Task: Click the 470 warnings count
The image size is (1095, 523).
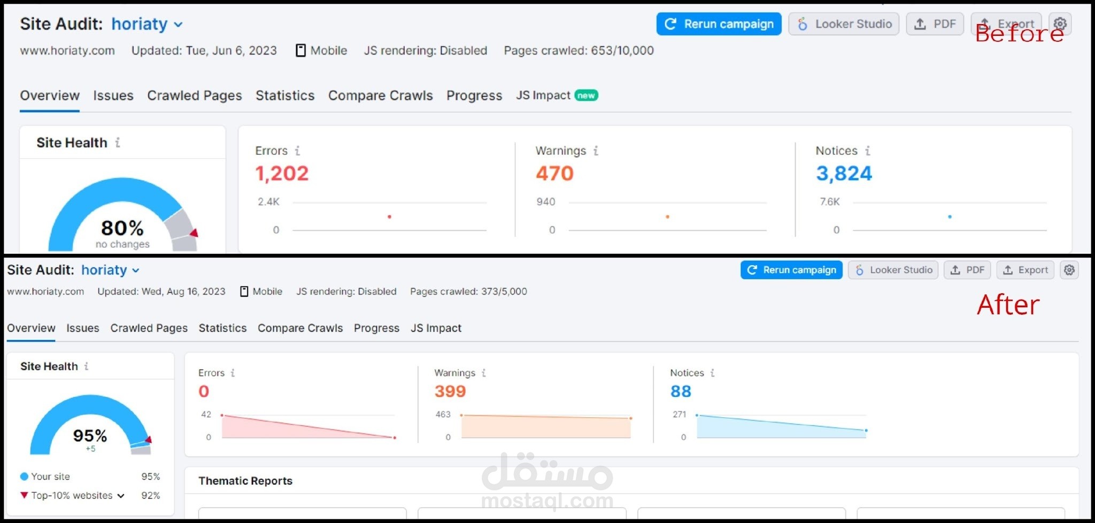Action: 554,173
